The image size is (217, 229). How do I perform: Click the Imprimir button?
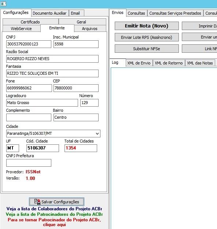point(199,26)
